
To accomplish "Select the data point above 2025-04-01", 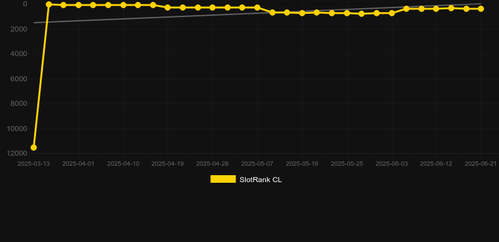I will click(78, 5).
